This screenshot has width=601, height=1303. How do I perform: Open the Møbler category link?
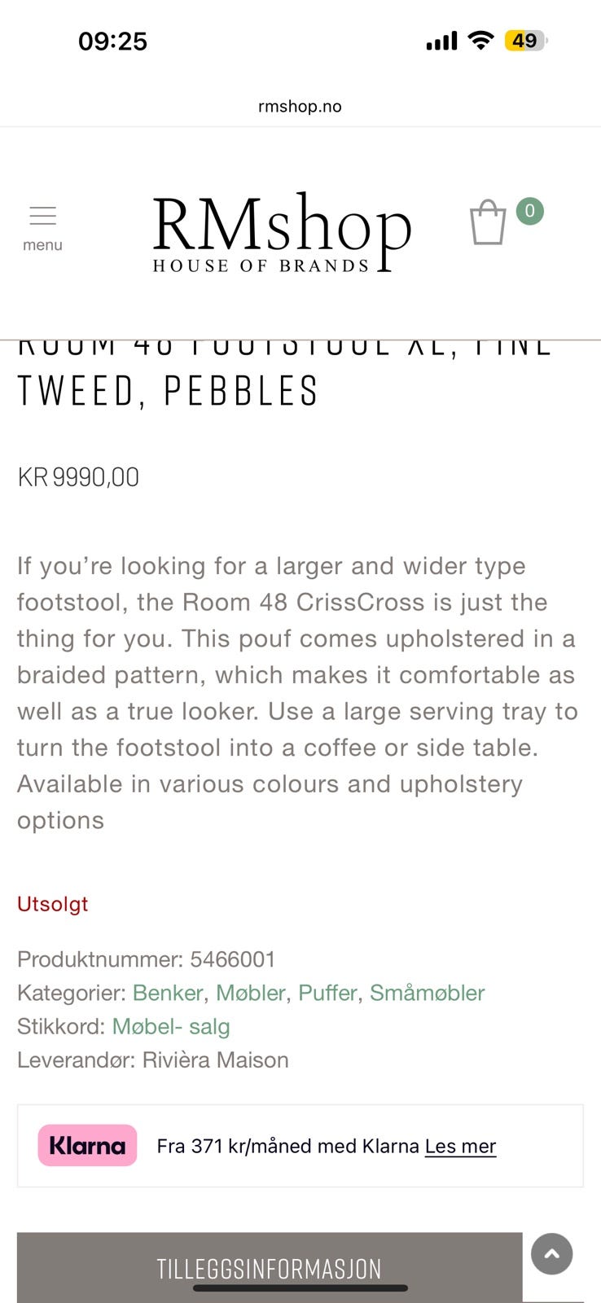pos(250,993)
